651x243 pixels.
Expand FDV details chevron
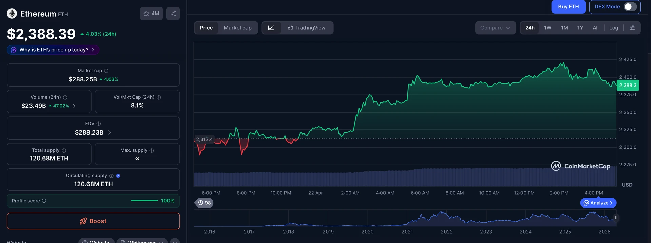pos(110,132)
